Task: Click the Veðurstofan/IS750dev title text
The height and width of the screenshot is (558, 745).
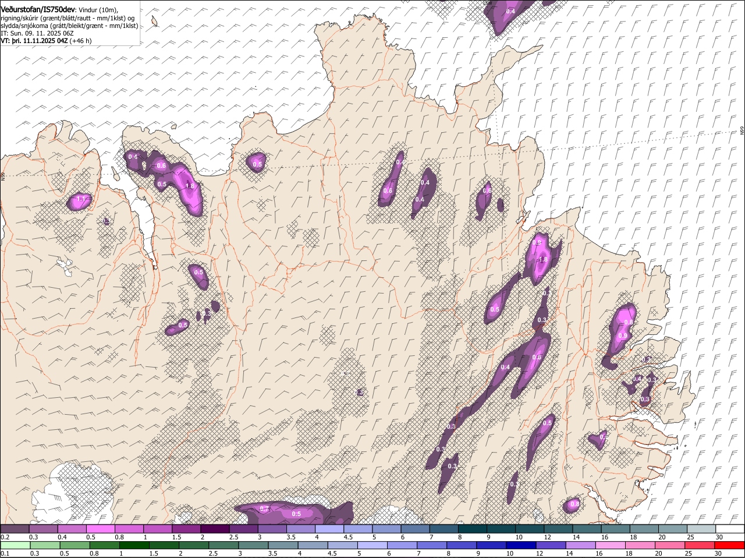Action: [x=38, y=10]
